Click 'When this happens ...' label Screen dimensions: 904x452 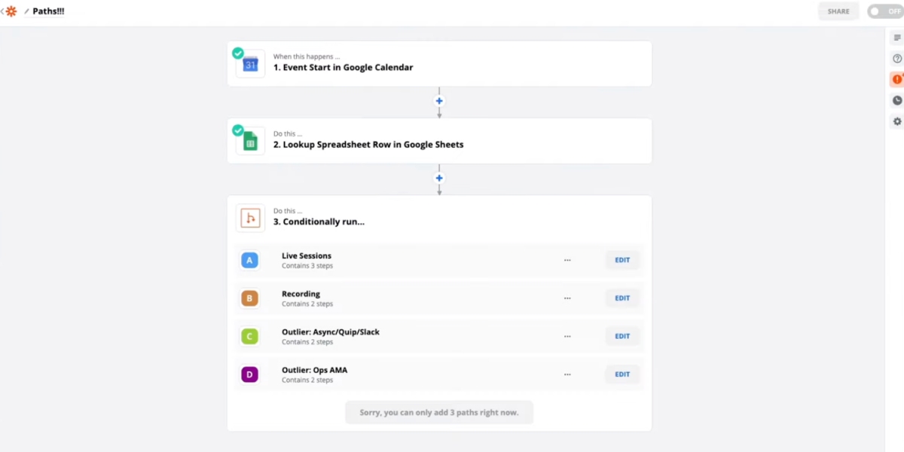(x=306, y=56)
